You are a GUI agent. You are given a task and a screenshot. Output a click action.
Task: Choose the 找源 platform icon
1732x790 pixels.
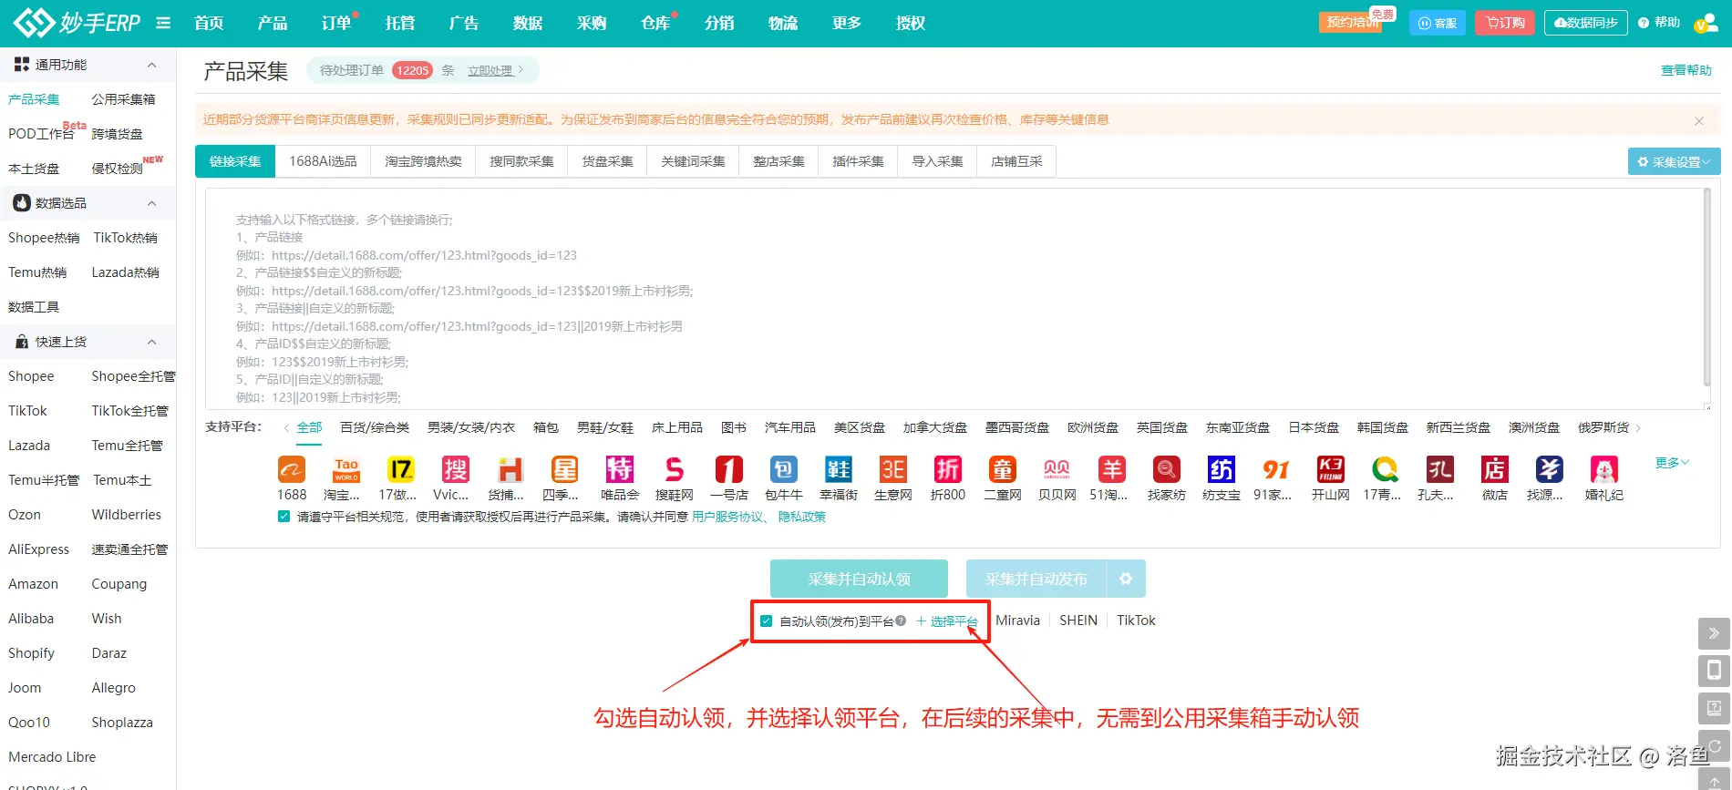point(1550,469)
